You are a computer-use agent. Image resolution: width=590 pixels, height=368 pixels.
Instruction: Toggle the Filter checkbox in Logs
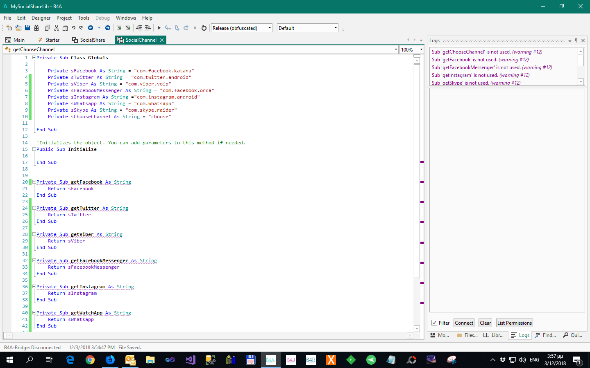(x=434, y=323)
